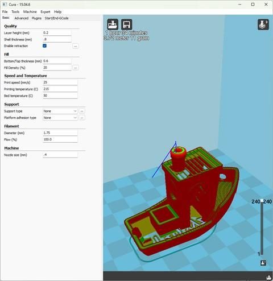Switch to the Plugins tab
The image size is (273, 281).
pos(36,18)
